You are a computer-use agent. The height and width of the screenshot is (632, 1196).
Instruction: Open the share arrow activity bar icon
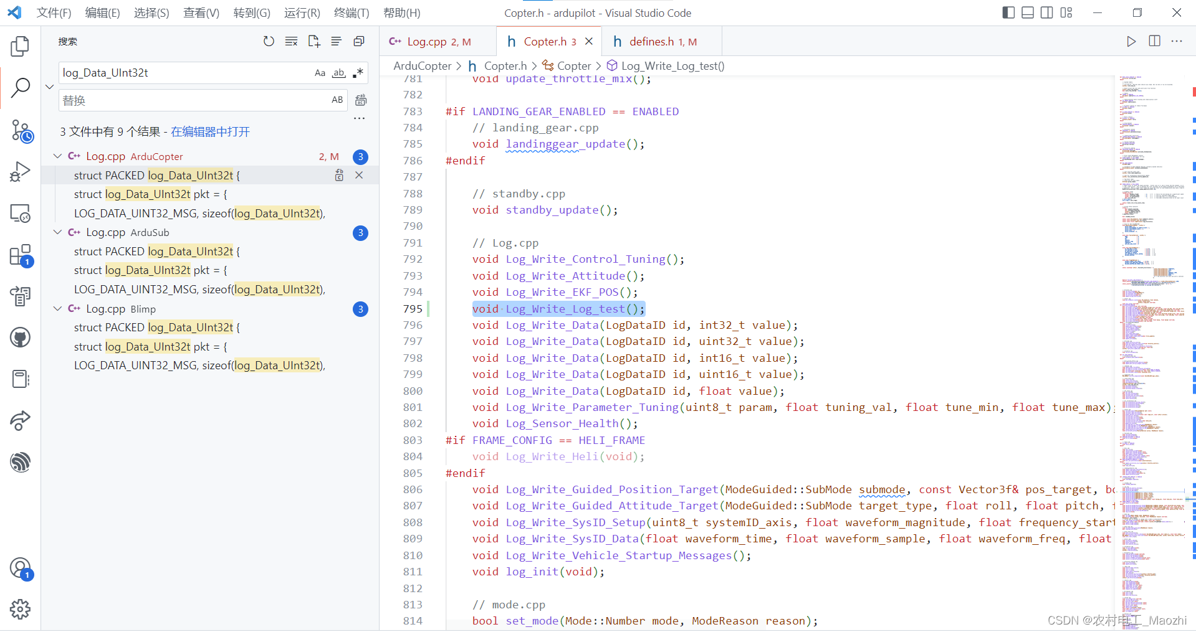[20, 421]
